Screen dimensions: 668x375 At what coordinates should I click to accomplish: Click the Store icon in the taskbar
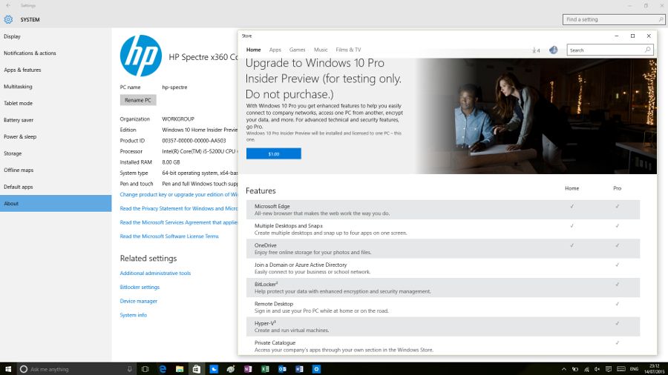point(197,369)
